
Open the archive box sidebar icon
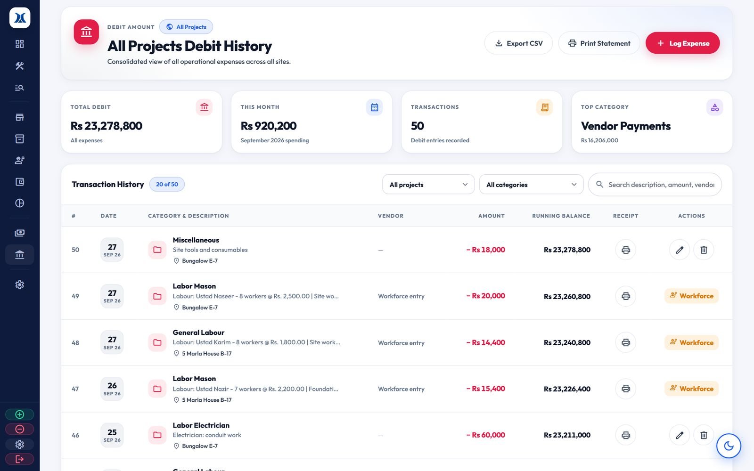pyautogui.click(x=19, y=139)
